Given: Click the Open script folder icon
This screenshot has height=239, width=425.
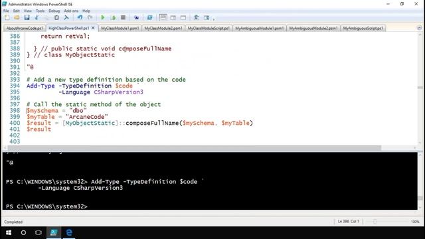Looking at the screenshot, I should point(17,18).
